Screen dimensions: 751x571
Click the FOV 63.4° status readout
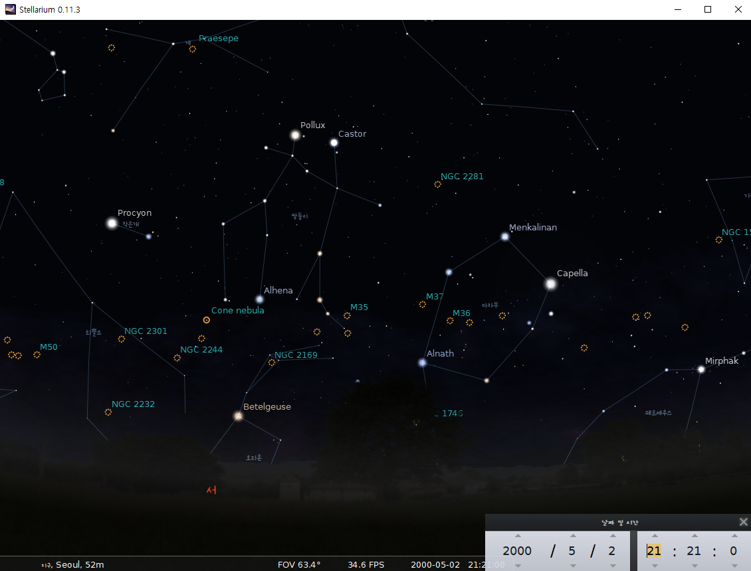coord(299,565)
